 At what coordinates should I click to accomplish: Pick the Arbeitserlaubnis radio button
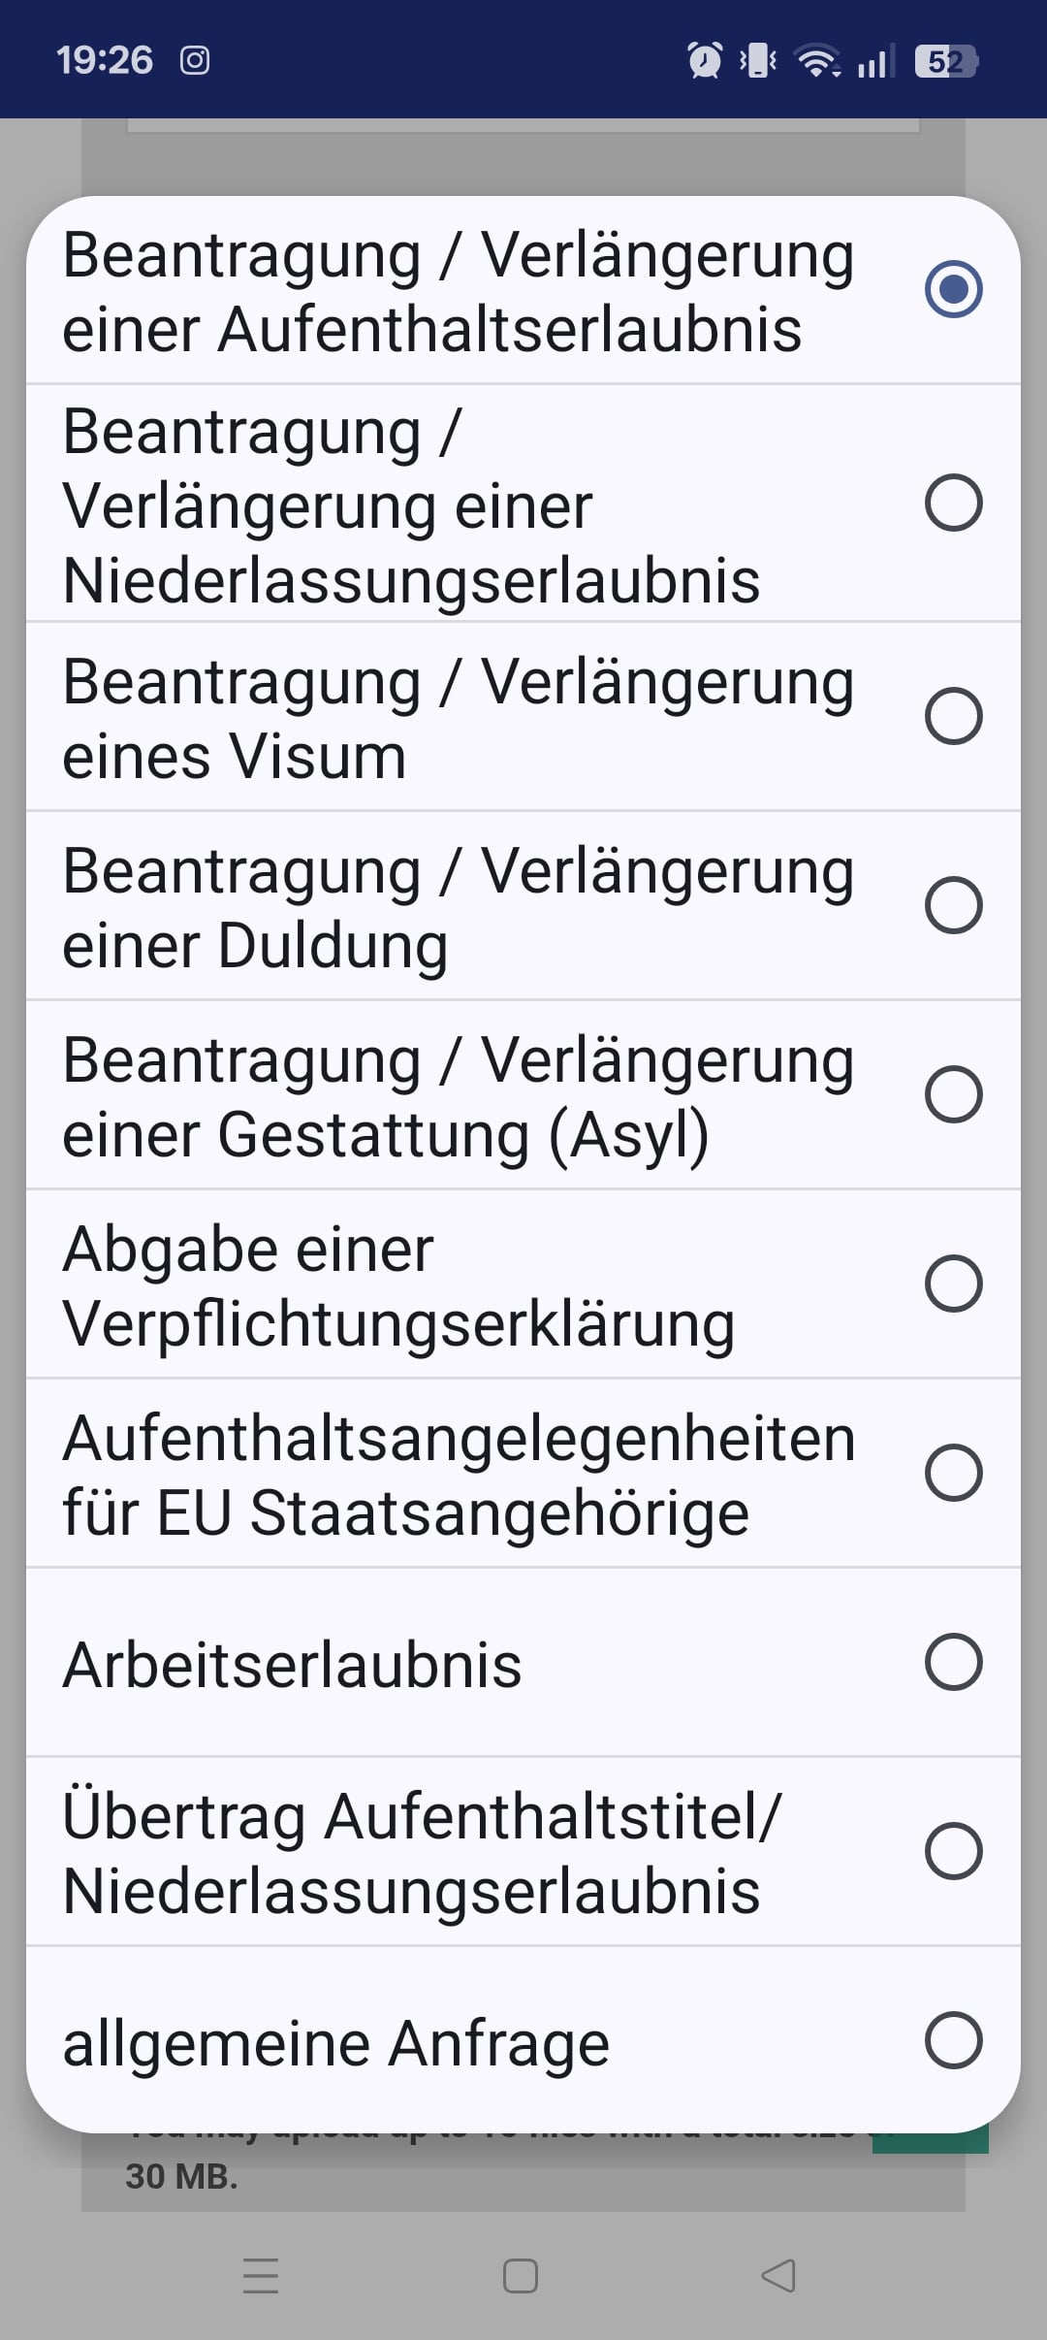click(953, 1662)
